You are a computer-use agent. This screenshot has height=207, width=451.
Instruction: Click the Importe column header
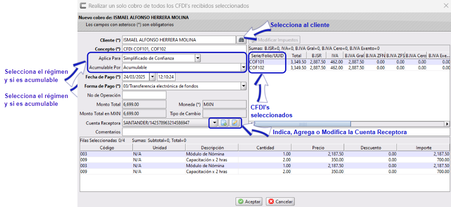[x=423, y=148]
